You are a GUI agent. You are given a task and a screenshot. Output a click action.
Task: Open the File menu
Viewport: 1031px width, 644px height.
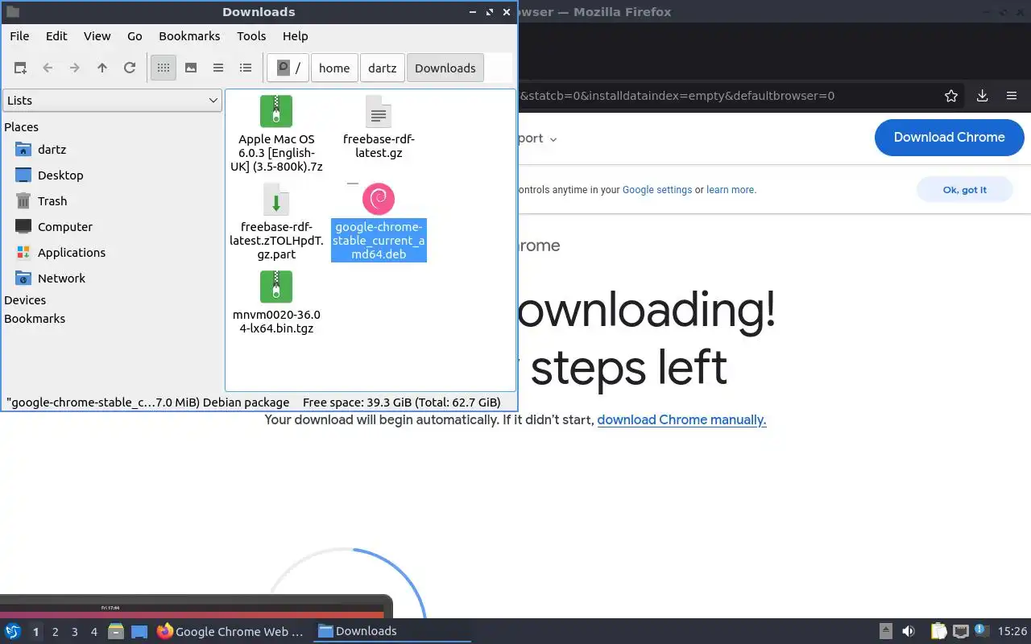(19, 35)
